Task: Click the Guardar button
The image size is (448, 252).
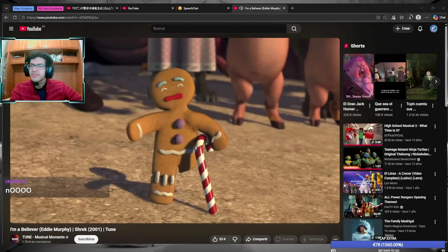Action: (x=285, y=239)
